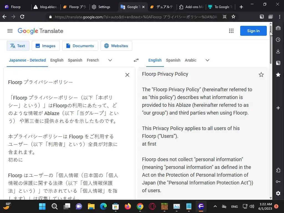The height and width of the screenshot is (213, 284).
Task: Open Add-ons puzzle icon in sidebar
Action: pos(278,170)
